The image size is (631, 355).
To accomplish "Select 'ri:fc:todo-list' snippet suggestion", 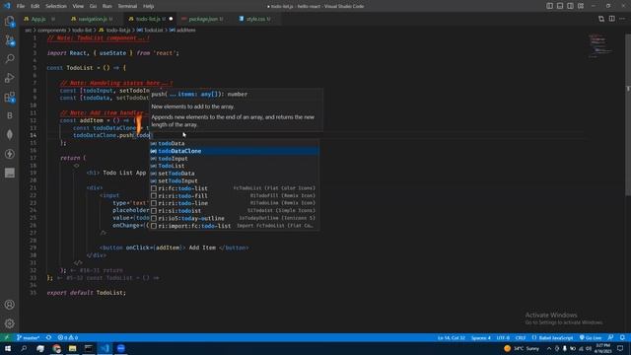I will [x=235, y=188].
